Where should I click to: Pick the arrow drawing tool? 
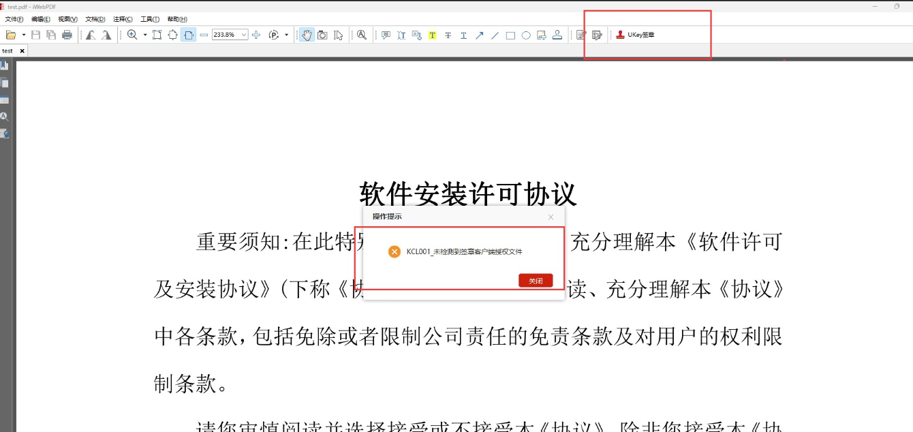479,35
